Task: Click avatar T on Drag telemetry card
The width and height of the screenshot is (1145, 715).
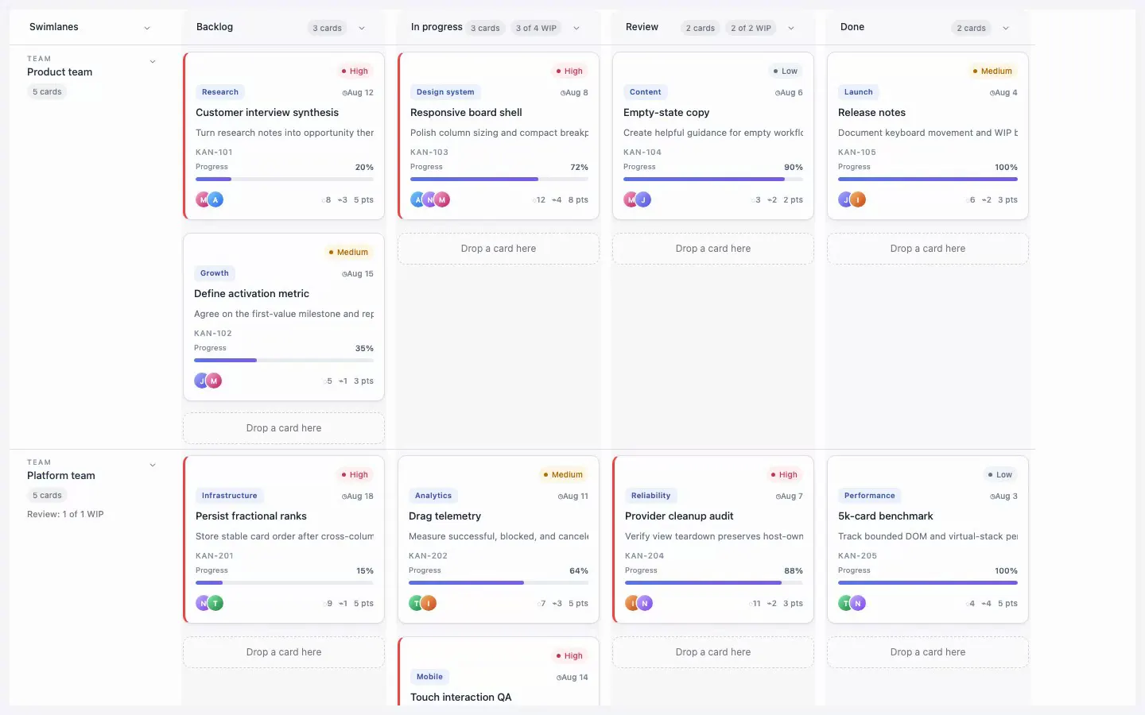Action: (x=417, y=604)
